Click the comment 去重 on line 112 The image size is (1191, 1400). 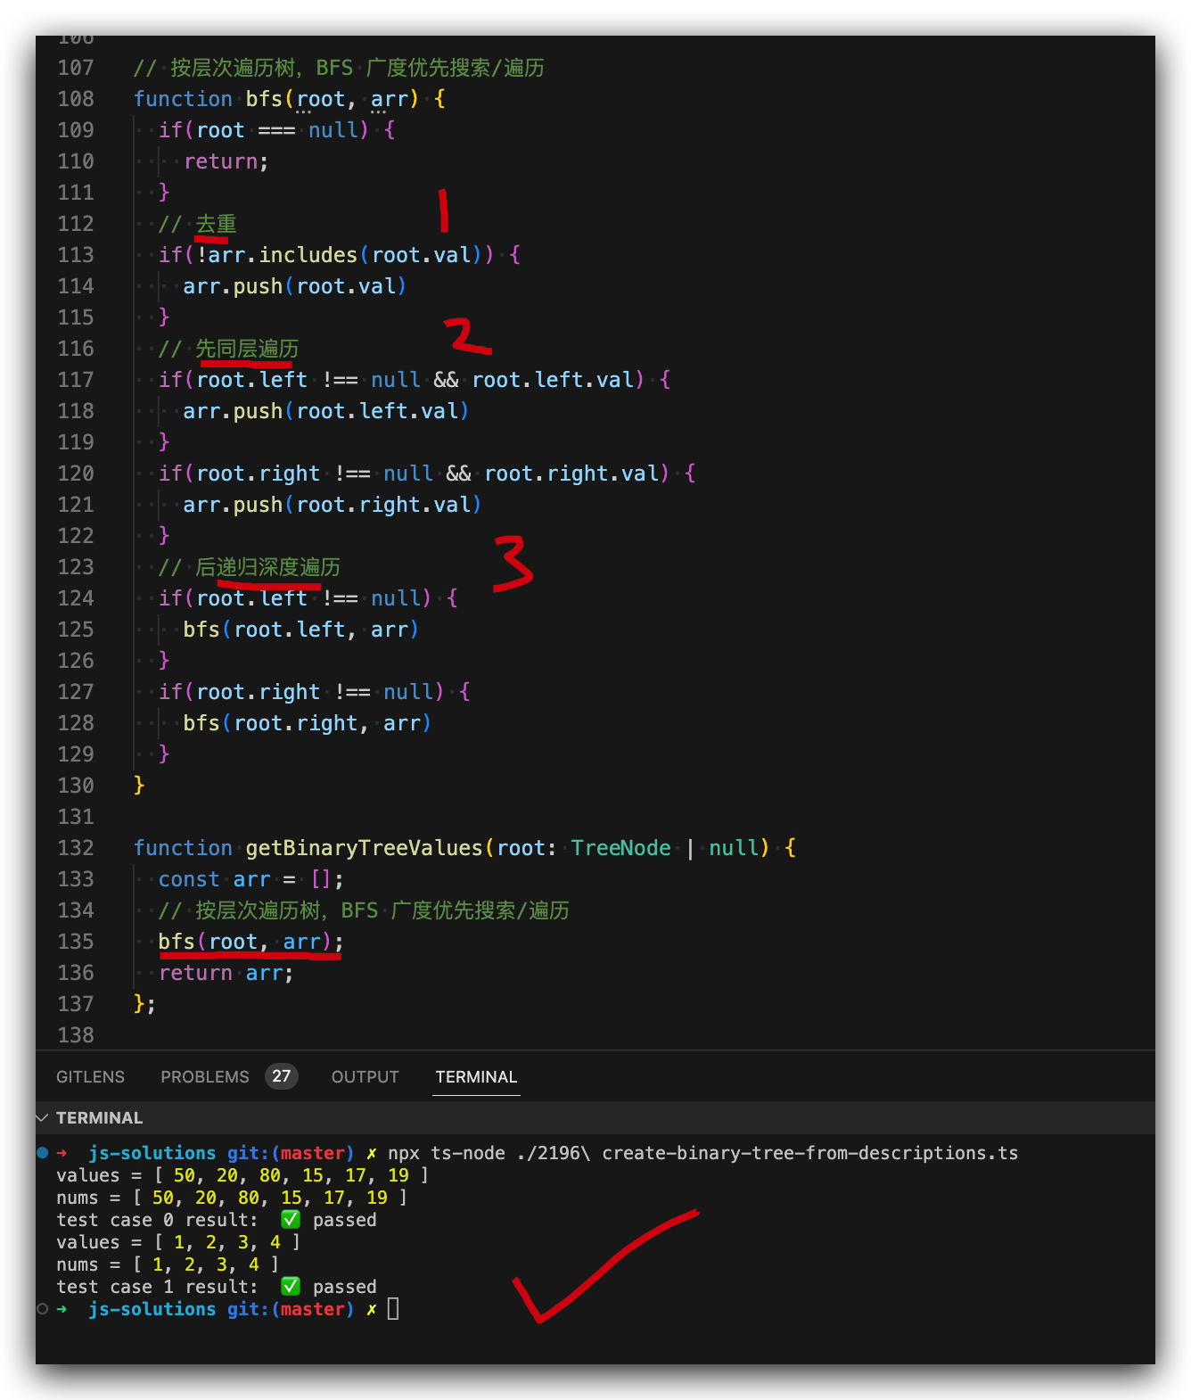click(x=216, y=224)
